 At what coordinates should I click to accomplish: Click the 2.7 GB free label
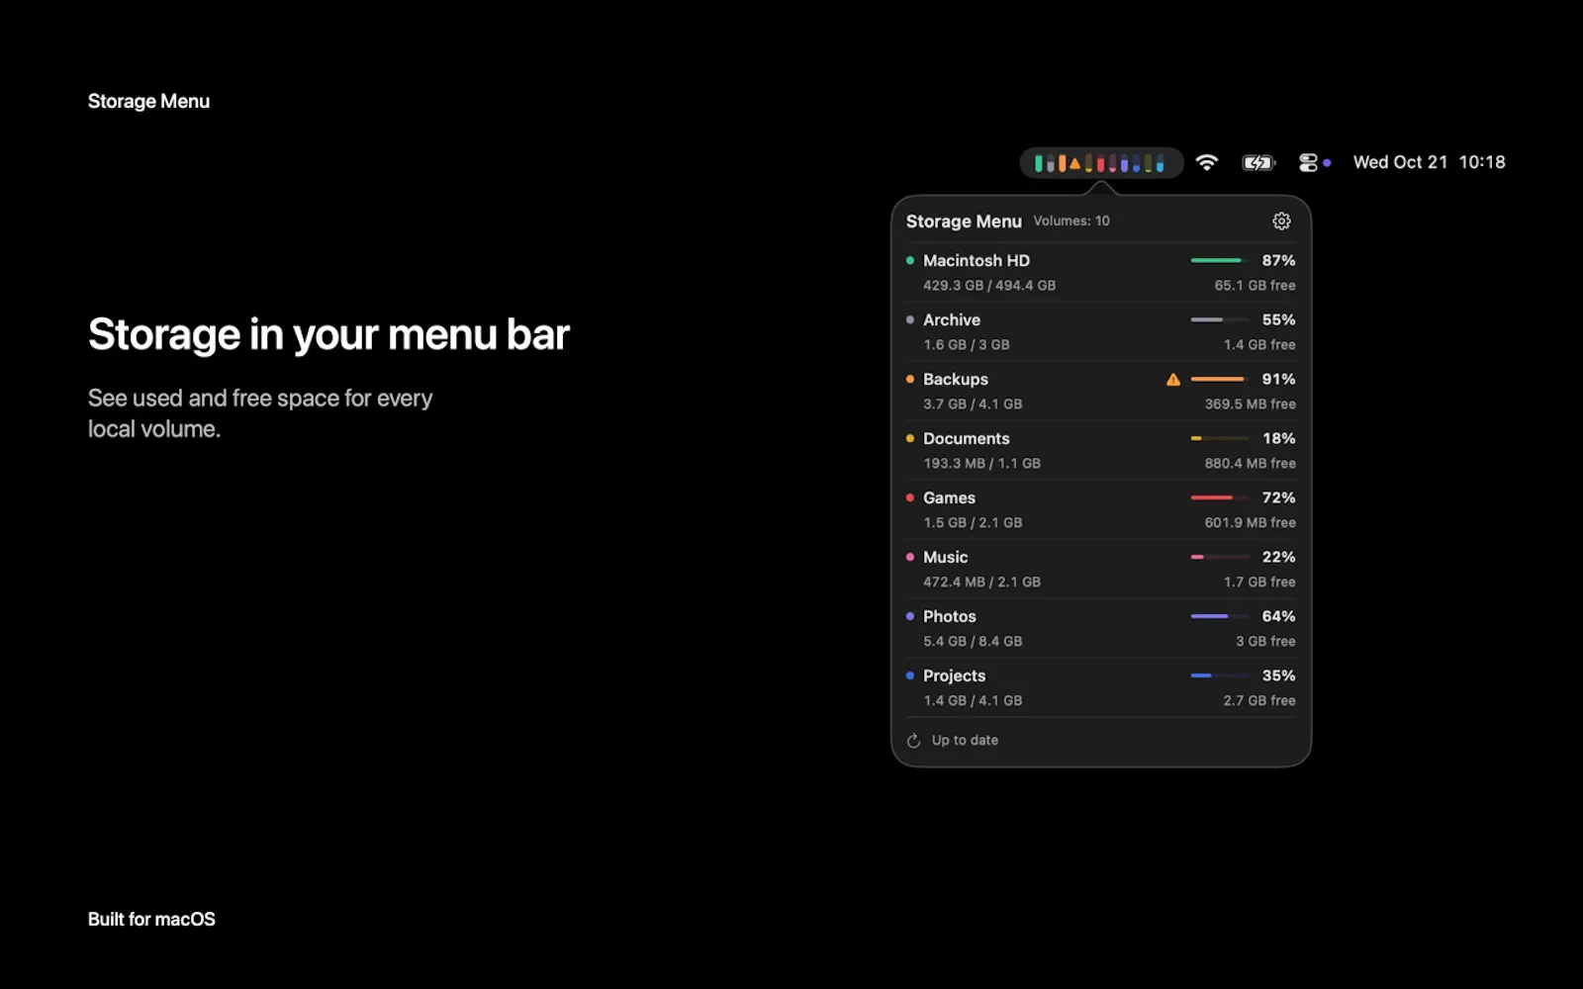click(x=1259, y=700)
